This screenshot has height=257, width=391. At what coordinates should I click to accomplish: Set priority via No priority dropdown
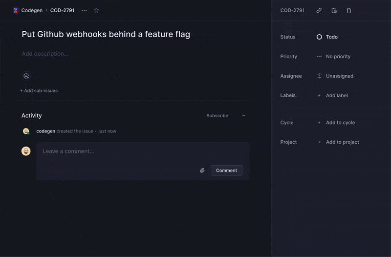[333, 57]
